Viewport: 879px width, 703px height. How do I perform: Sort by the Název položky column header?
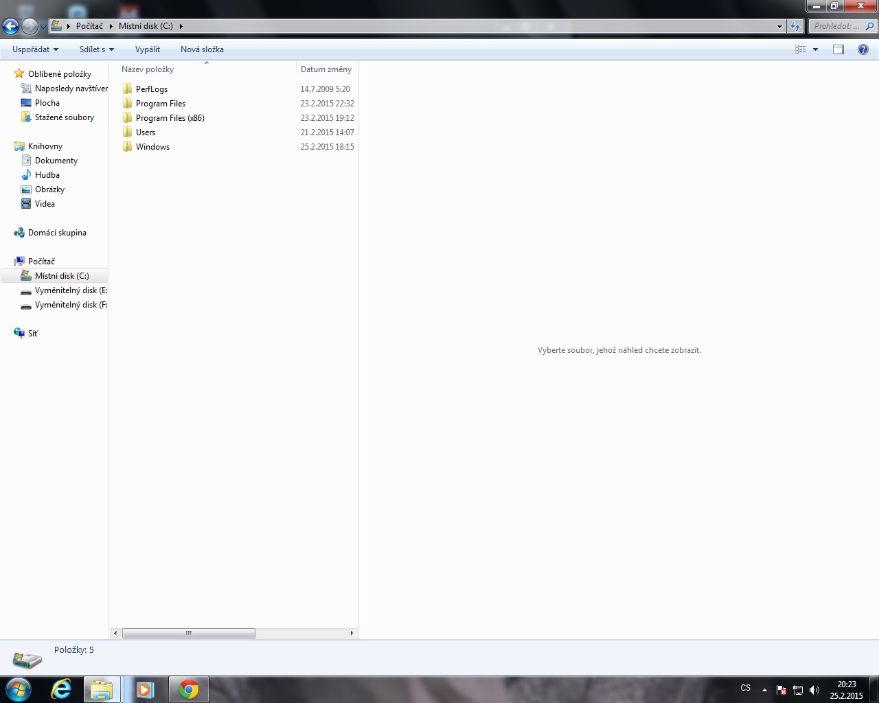(x=148, y=69)
